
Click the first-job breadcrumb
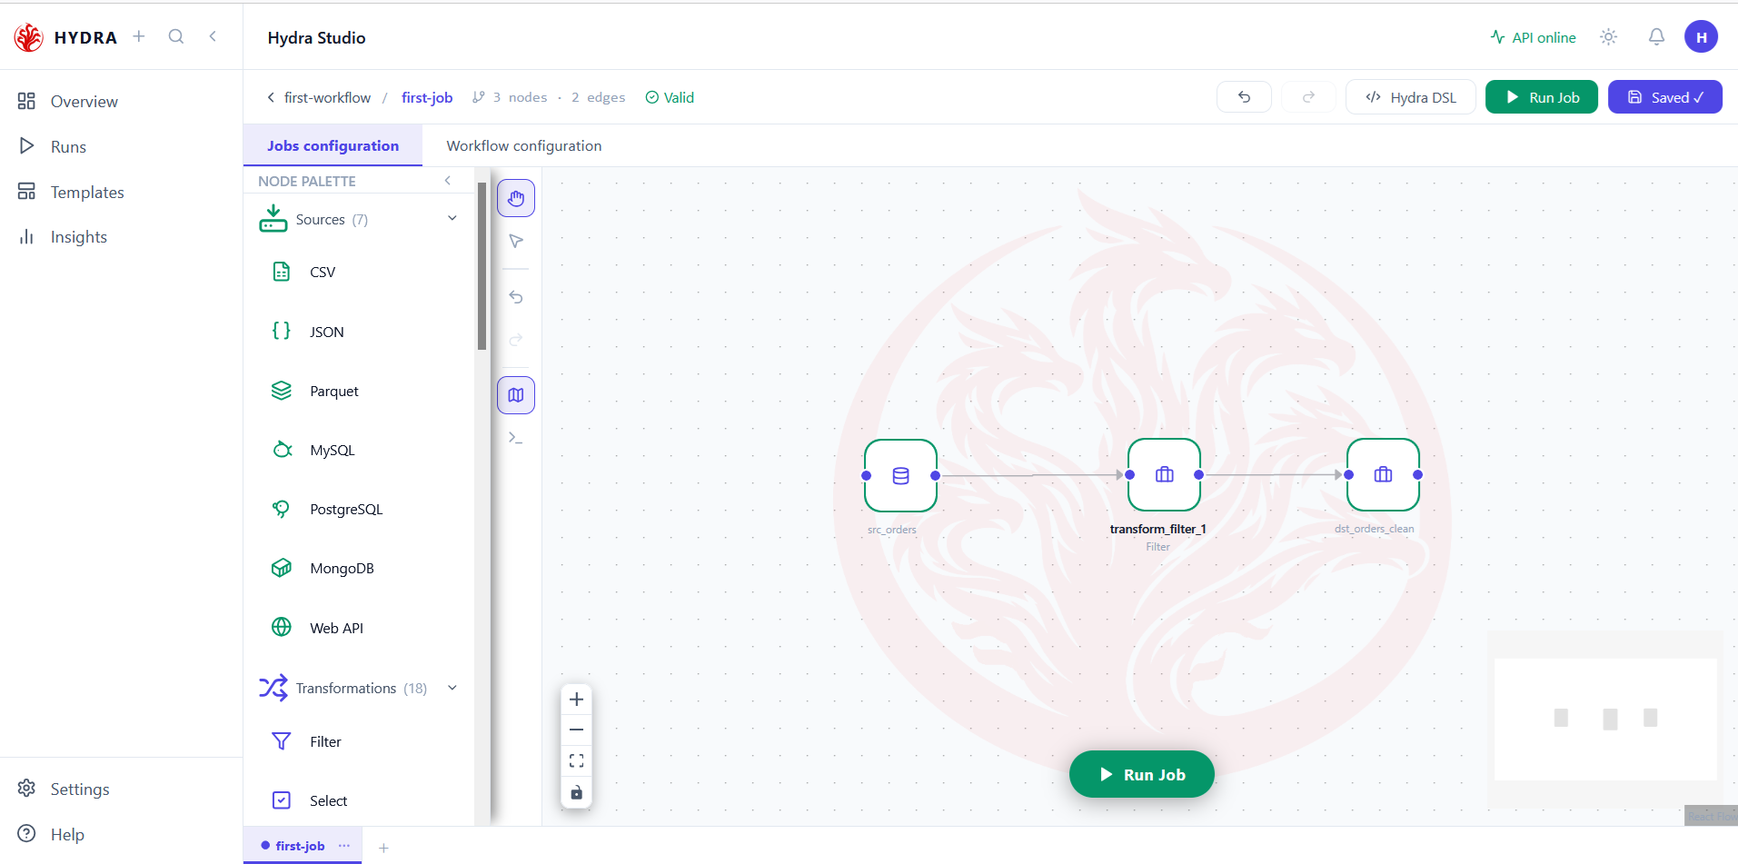tap(427, 97)
